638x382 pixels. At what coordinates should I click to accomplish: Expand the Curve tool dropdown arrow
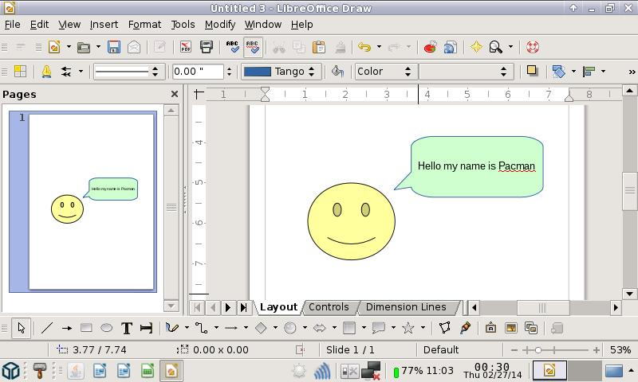click(187, 327)
